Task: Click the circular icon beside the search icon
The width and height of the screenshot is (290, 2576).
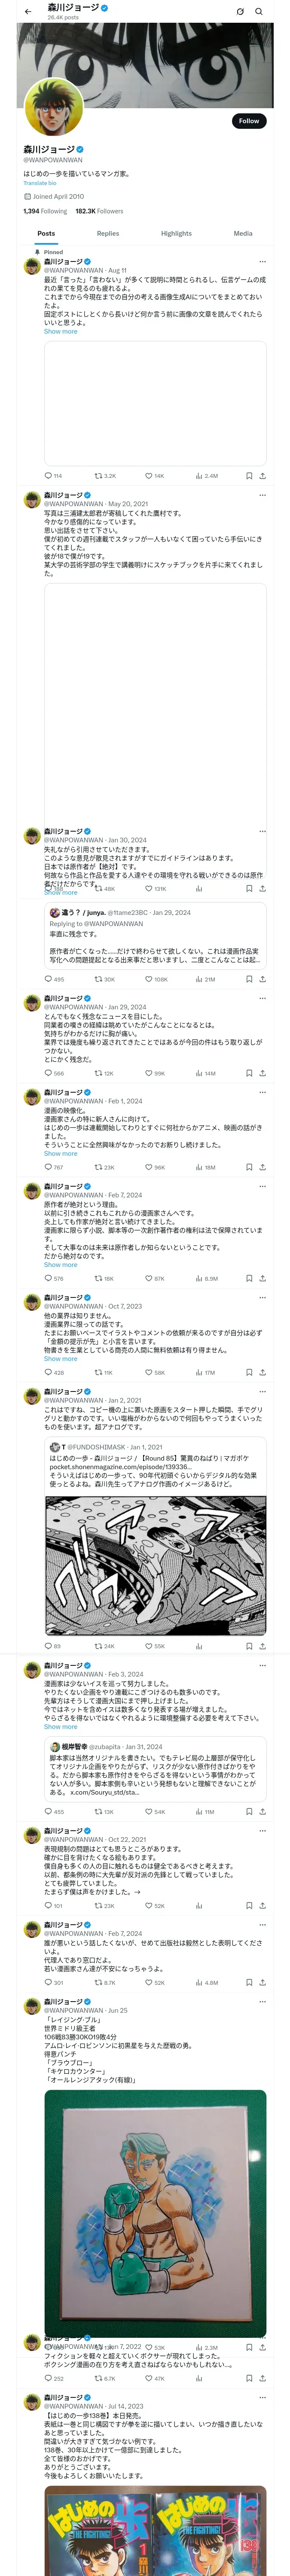Action: click(240, 12)
